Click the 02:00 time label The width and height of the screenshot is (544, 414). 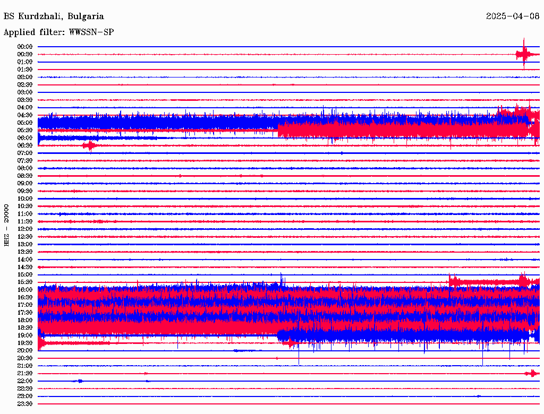(x=25, y=77)
